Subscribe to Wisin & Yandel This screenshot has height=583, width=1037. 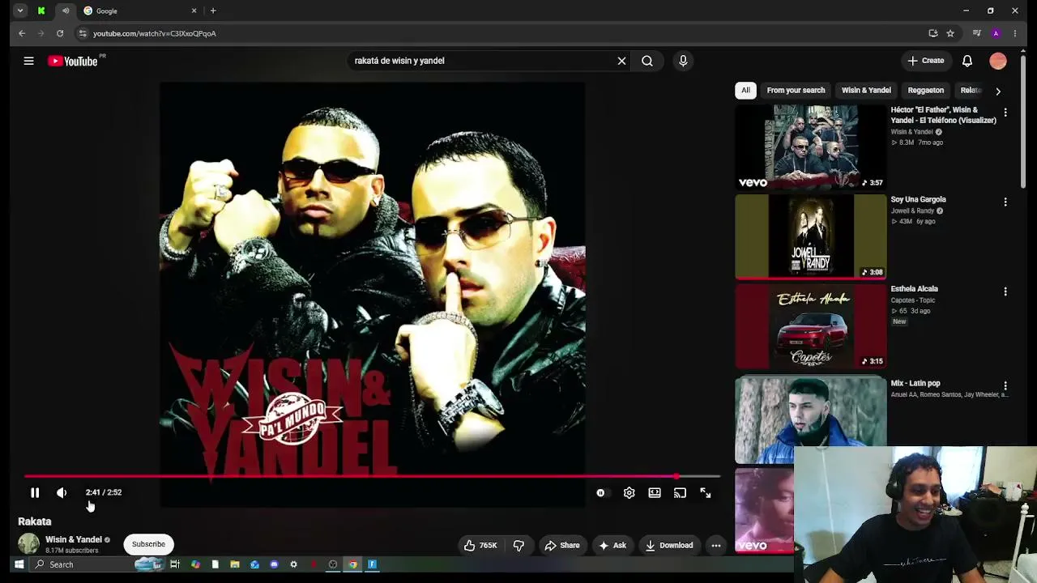[x=148, y=544]
